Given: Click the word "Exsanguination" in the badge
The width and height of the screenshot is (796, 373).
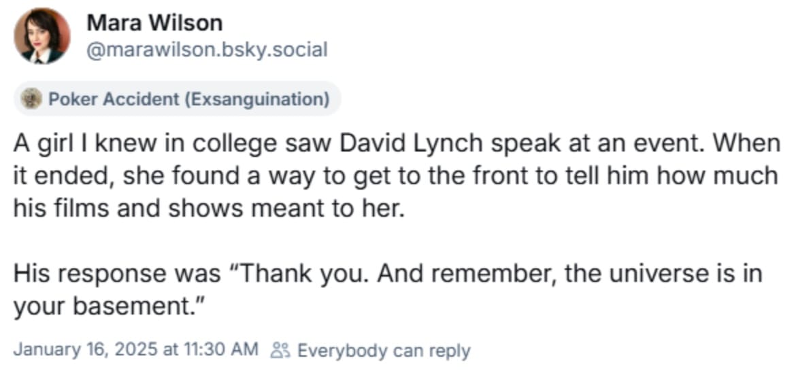Looking at the screenshot, I should [x=254, y=99].
